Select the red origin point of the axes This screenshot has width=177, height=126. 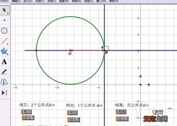pyautogui.click(x=140, y=85)
